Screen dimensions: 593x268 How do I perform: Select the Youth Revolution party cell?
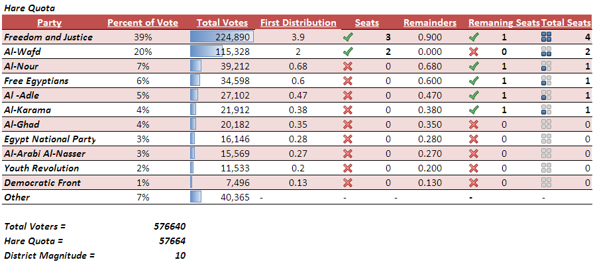pos(41,168)
